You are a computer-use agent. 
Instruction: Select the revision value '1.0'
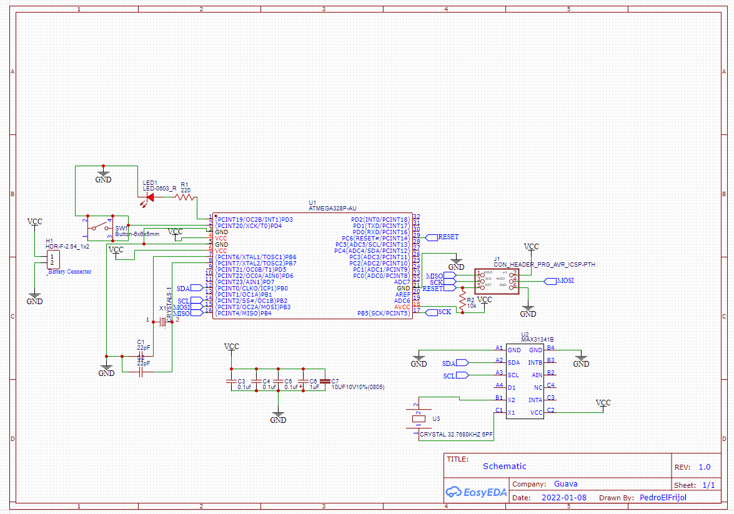pyautogui.click(x=705, y=467)
